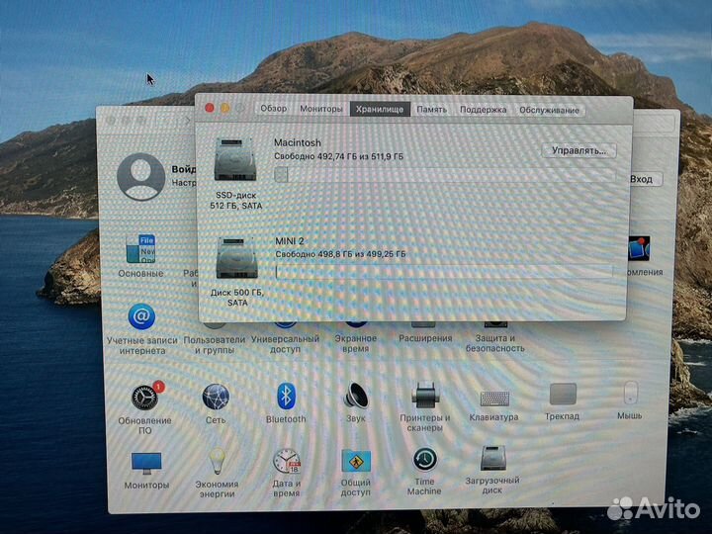The image size is (712, 534).
Task: Close the About This Mac window
Action: pos(210,108)
